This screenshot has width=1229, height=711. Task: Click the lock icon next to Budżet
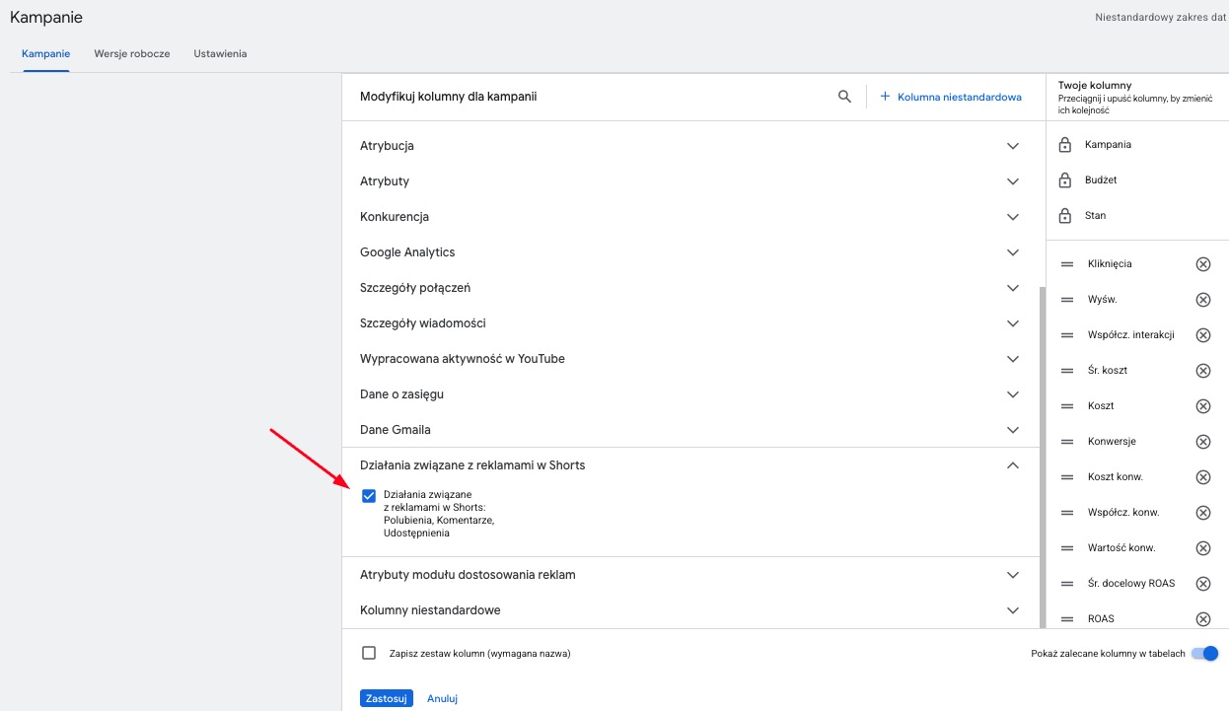click(1064, 180)
